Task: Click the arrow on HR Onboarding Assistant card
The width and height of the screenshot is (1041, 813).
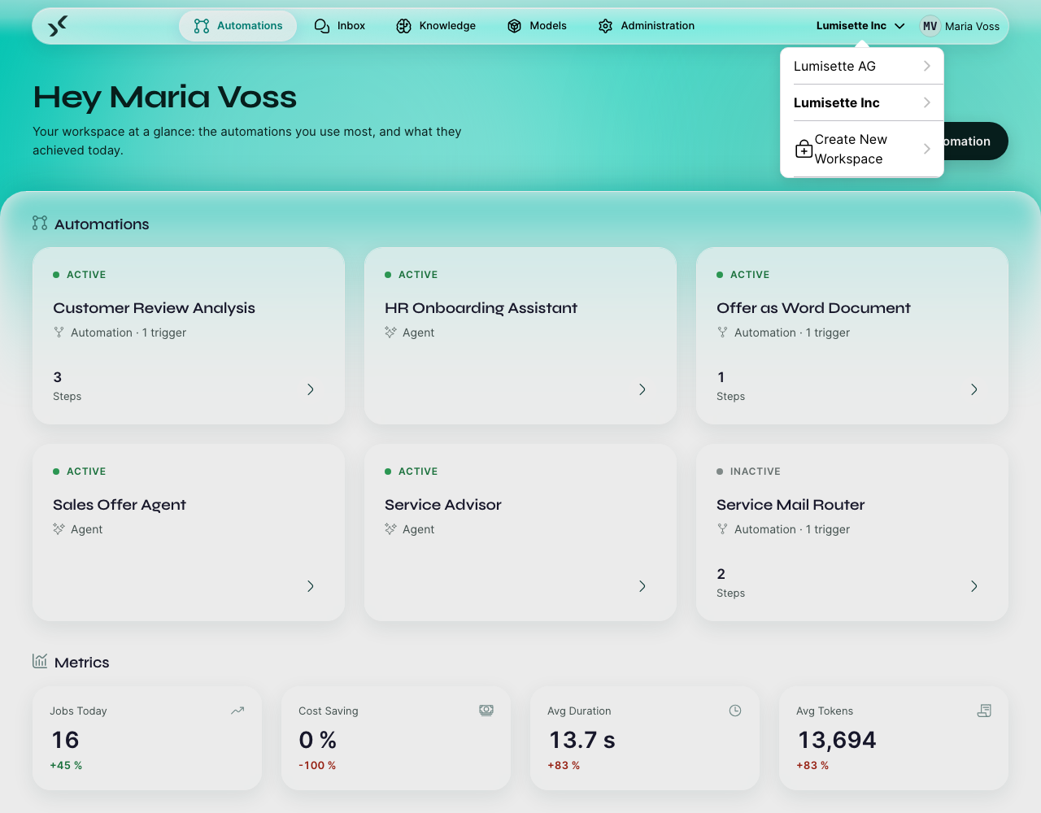Action: [x=642, y=389]
